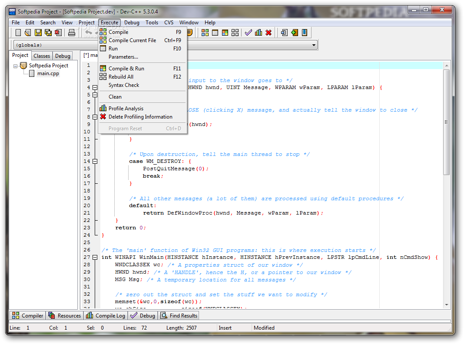
Task: Choose Compile from the Execute menu
Action: (x=143, y=32)
